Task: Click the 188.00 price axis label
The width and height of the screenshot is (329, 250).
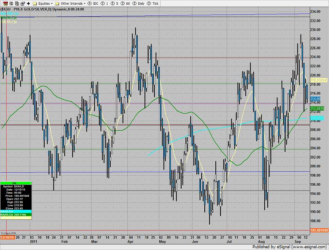Action: [x=315, y=221]
